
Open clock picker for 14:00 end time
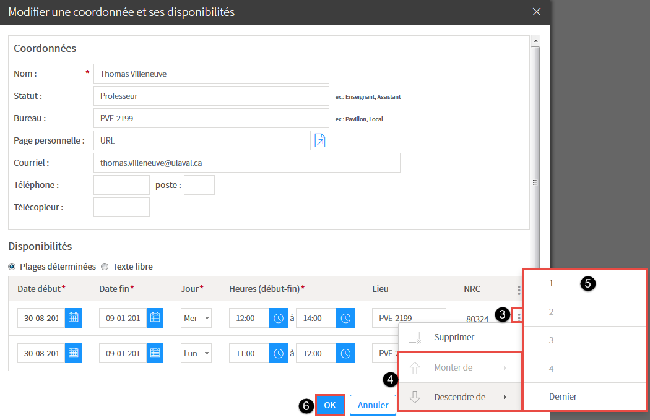pyautogui.click(x=345, y=318)
